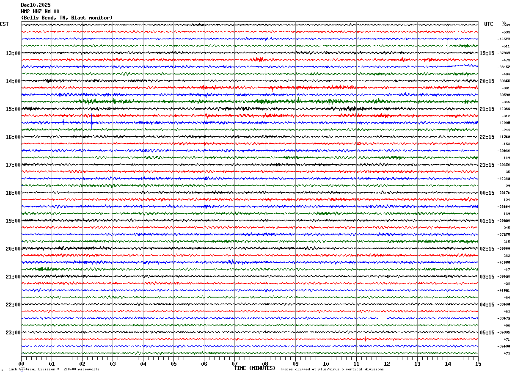Click the DC offset value -511
The height and width of the screenshot is (375, 512).
click(506, 46)
